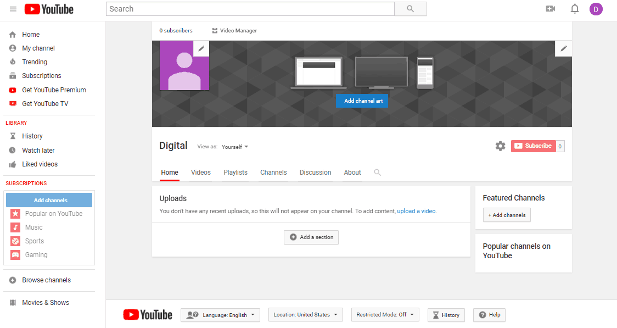Image resolution: width=617 pixels, height=328 pixels.
Task: Click the Featured Channels heading
Action: pyautogui.click(x=513, y=198)
